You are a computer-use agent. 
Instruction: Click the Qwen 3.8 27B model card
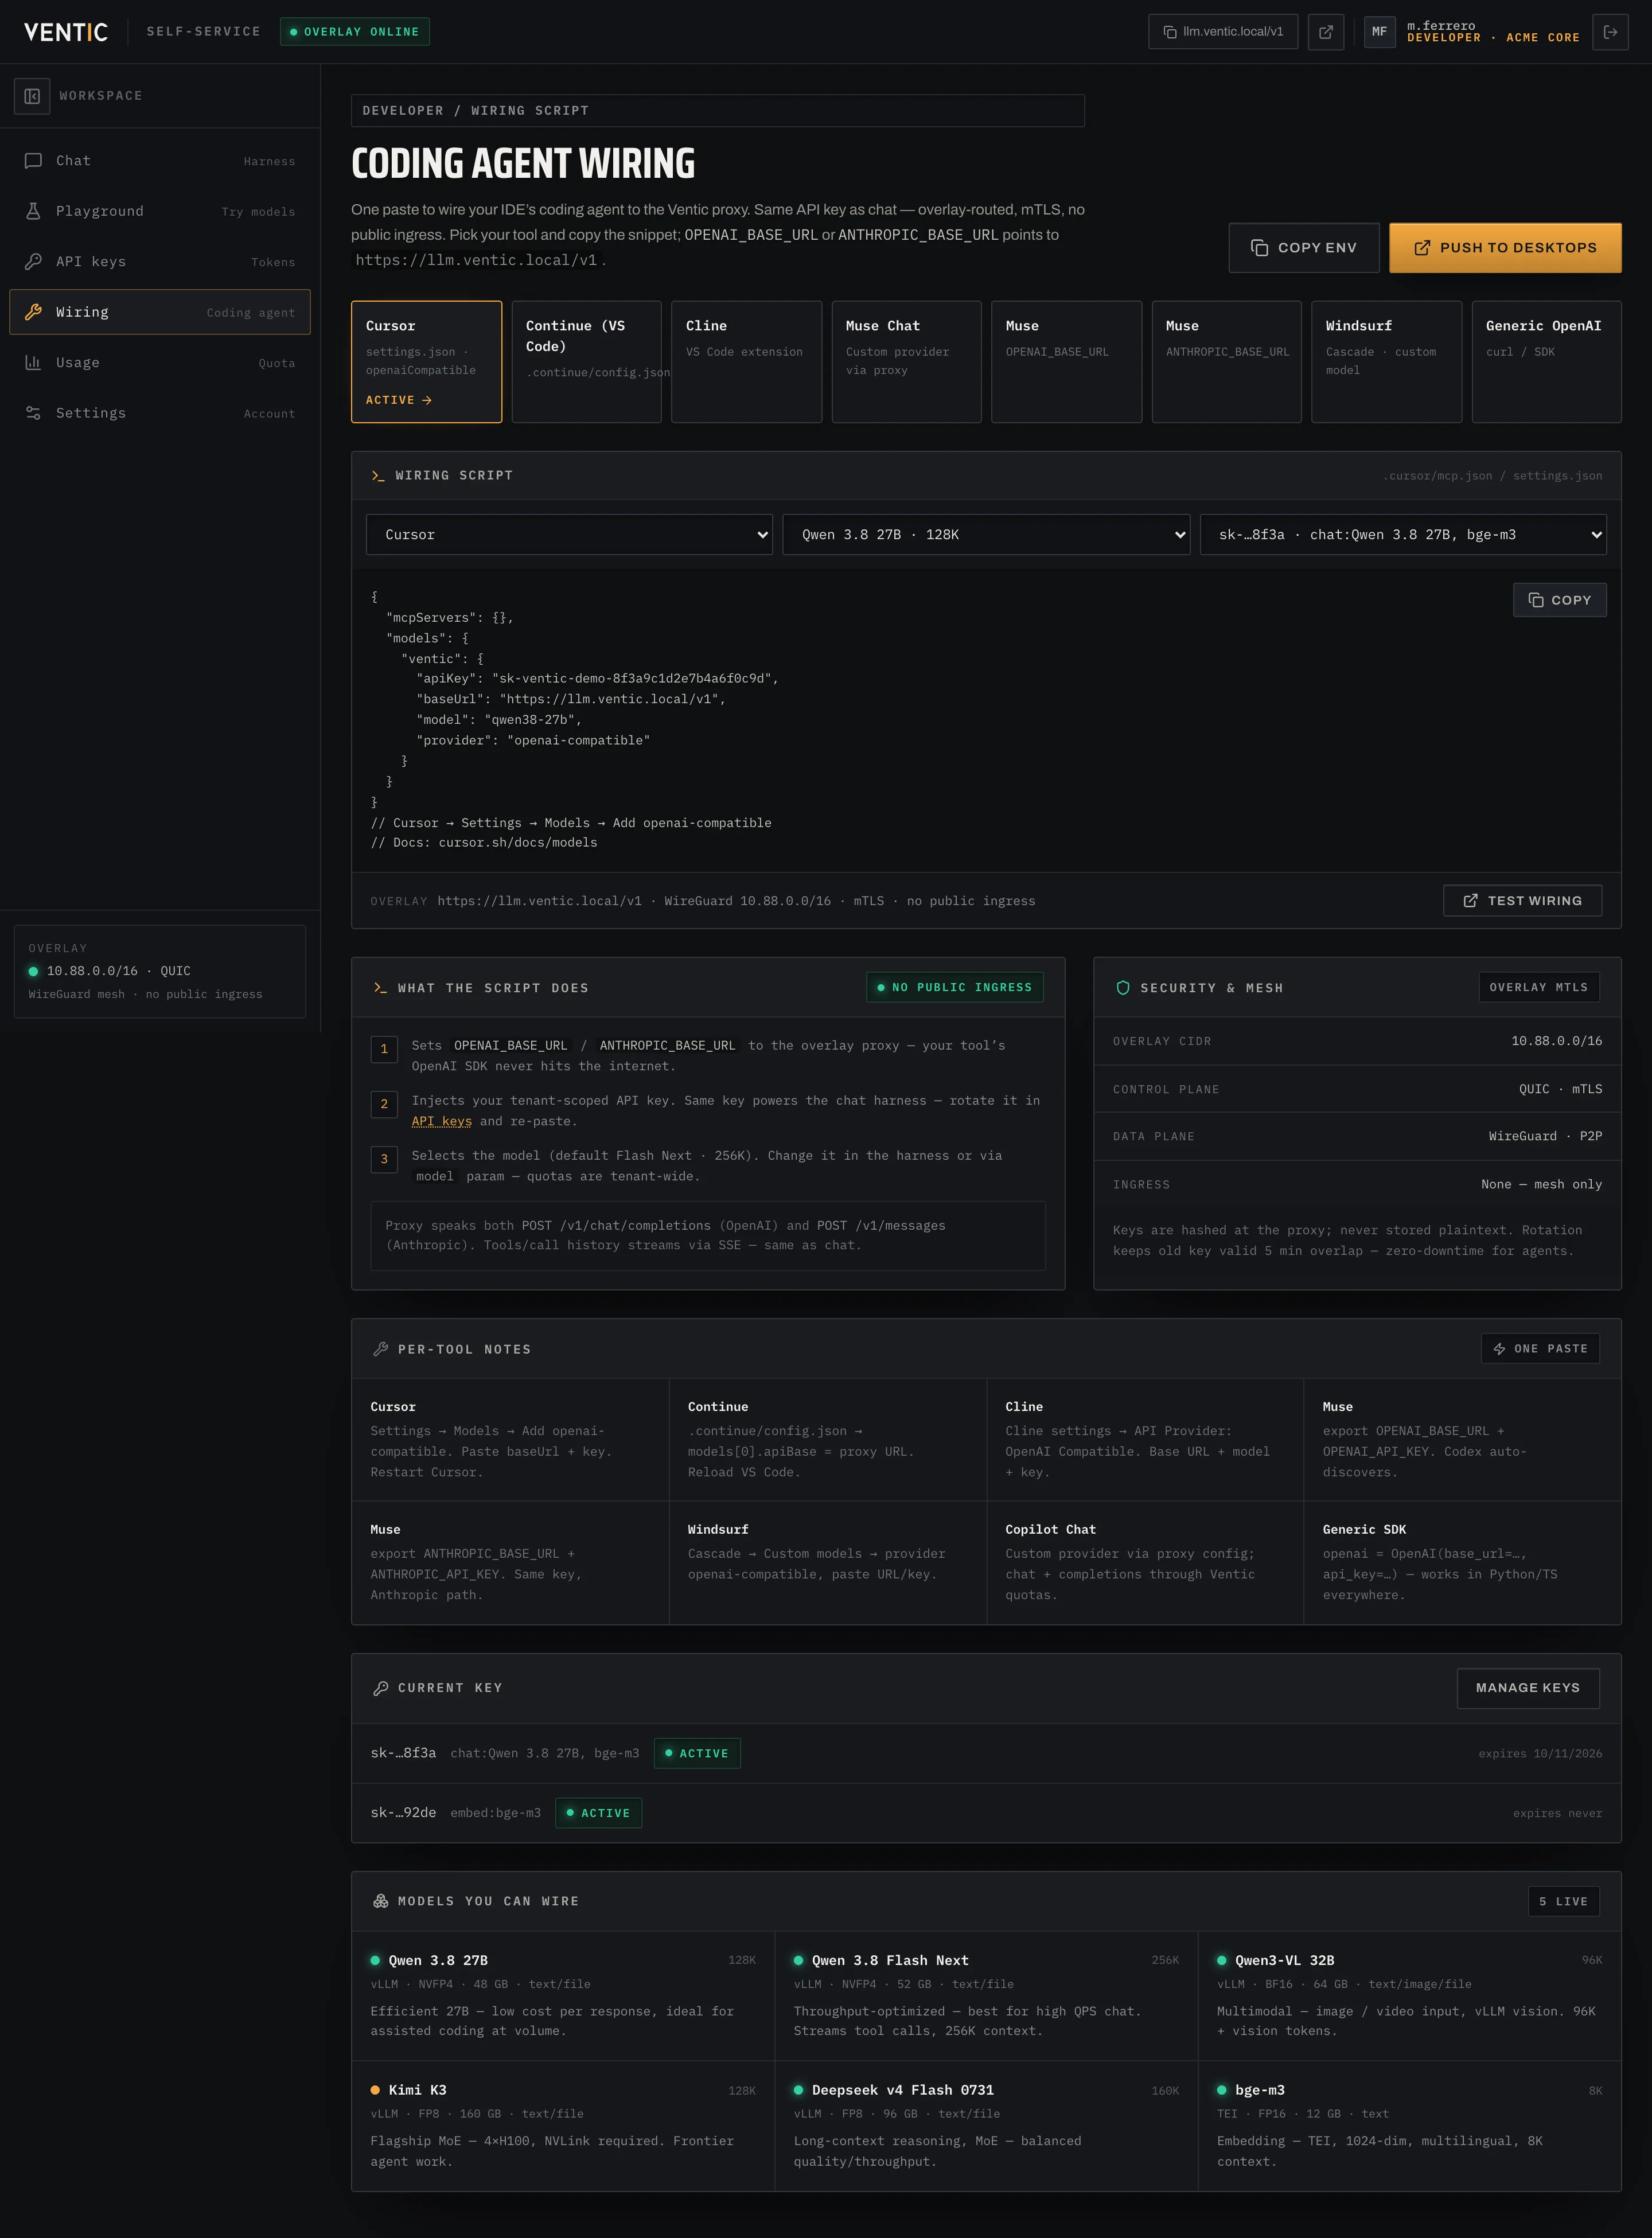[563, 1995]
